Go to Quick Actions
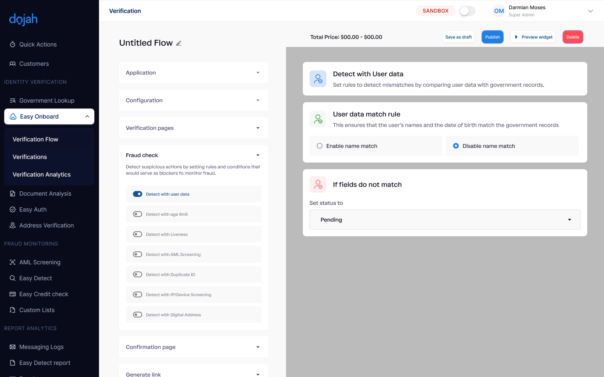The image size is (604, 377). pos(38,44)
